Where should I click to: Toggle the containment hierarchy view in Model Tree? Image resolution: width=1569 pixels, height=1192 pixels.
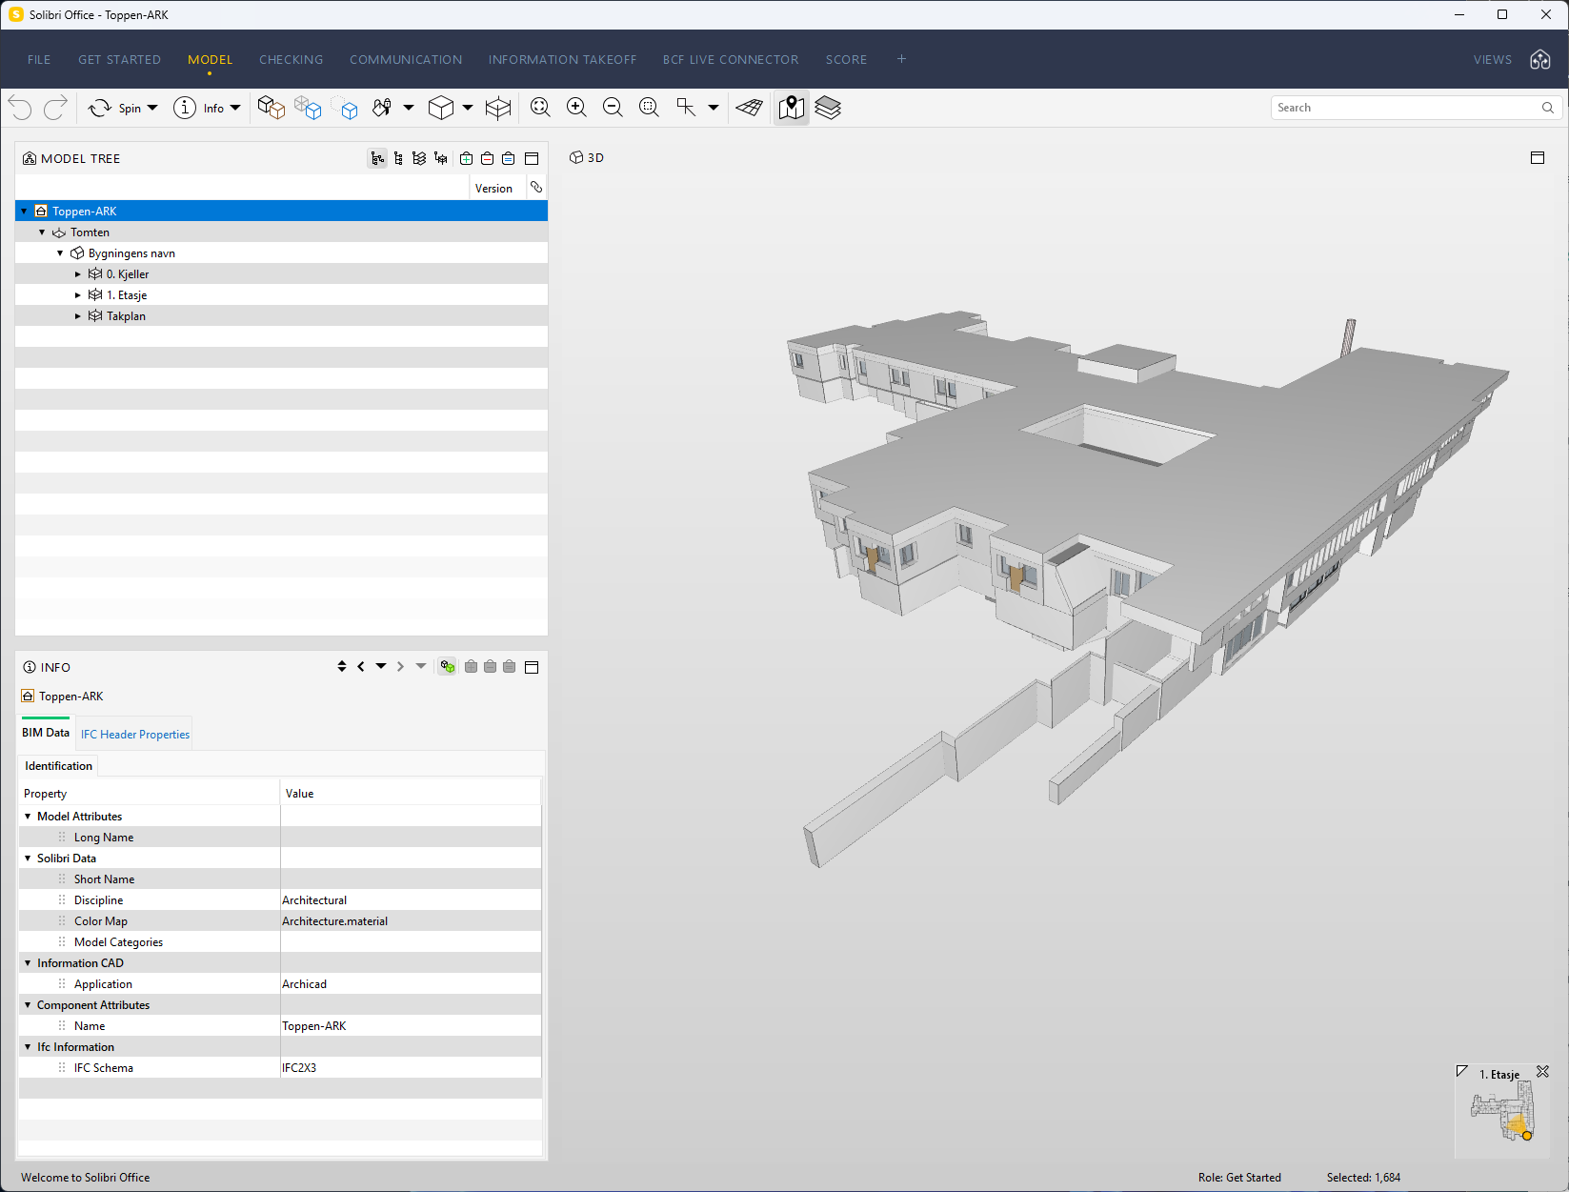pos(378,159)
